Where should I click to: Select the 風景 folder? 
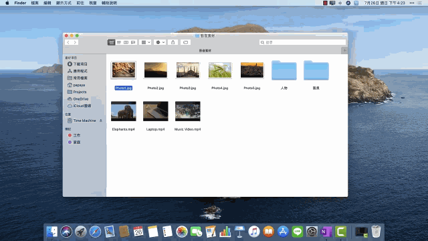(x=316, y=70)
